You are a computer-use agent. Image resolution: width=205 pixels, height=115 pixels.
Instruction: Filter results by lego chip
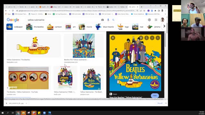tap(123, 27)
